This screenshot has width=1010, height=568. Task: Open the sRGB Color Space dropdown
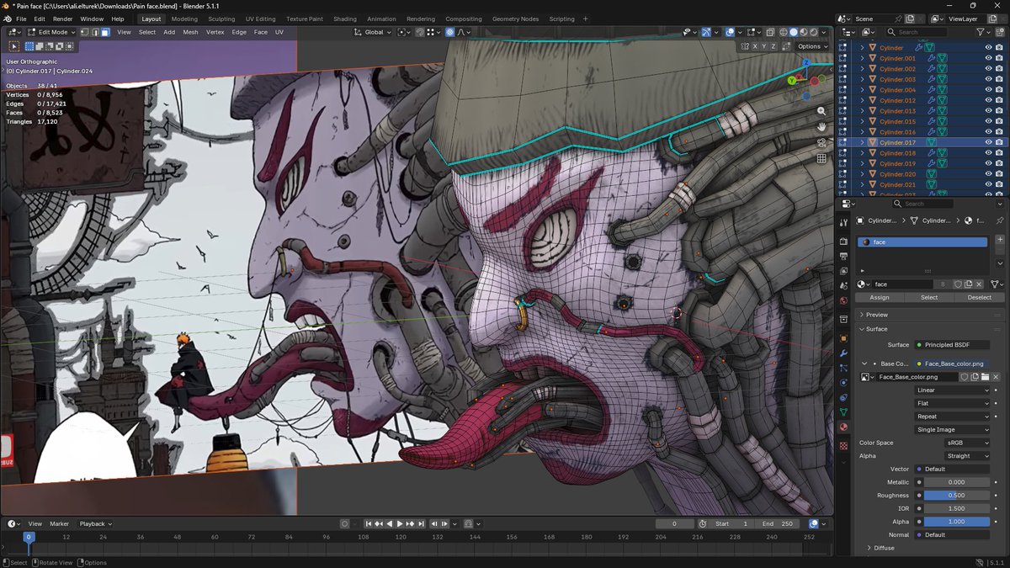tap(966, 443)
